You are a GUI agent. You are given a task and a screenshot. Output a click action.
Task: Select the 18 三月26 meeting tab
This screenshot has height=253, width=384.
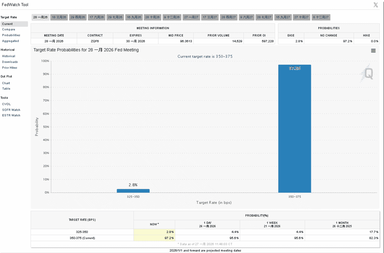59,17
